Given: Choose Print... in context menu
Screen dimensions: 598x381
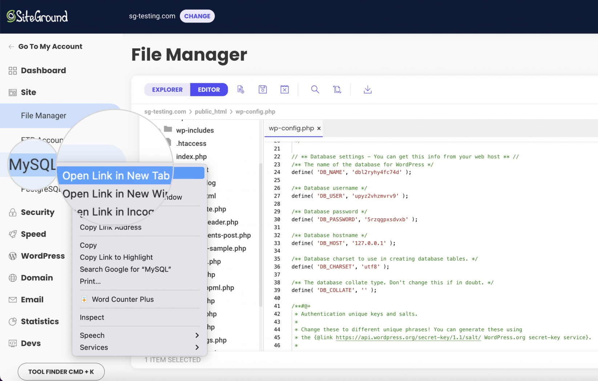Looking at the screenshot, I should (x=90, y=281).
